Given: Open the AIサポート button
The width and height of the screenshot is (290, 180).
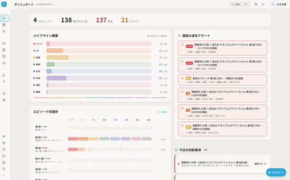Looking at the screenshot, I should (x=276, y=172).
